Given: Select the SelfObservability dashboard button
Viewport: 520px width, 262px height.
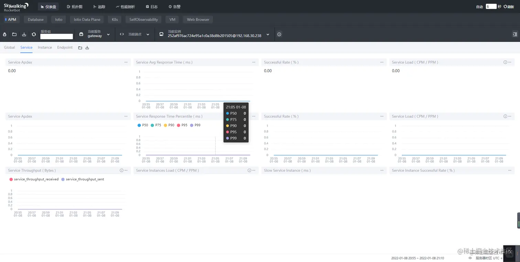Looking at the screenshot, I should pyautogui.click(x=144, y=20).
